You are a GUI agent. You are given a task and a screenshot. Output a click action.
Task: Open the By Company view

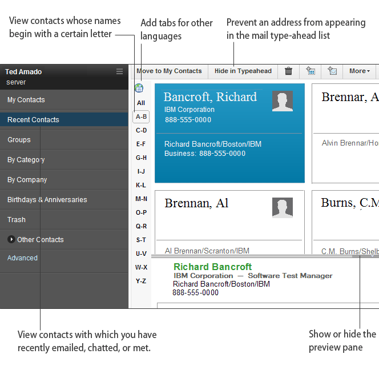coord(64,180)
